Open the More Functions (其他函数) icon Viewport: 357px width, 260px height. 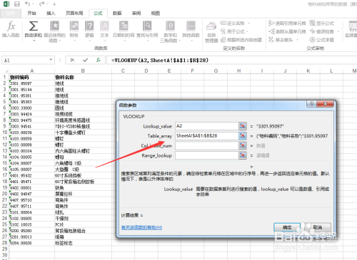[191, 26]
